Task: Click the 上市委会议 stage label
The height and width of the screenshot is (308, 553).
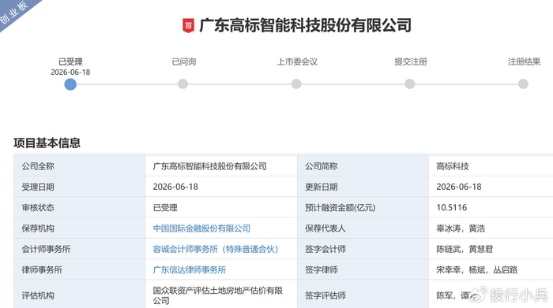Action: [297, 62]
